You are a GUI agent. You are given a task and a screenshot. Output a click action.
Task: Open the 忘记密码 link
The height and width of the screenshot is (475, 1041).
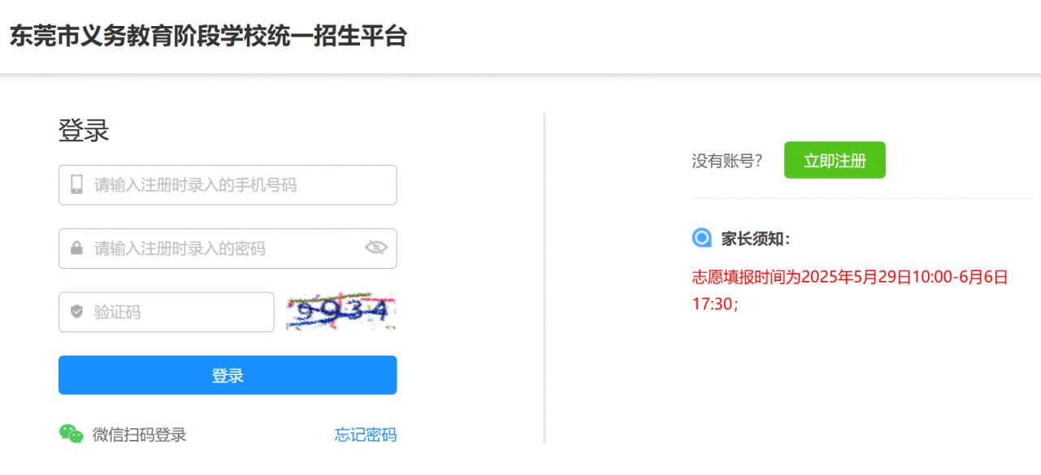pyautogui.click(x=366, y=434)
